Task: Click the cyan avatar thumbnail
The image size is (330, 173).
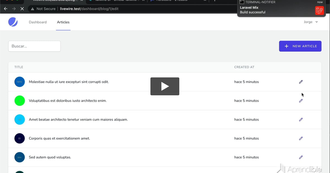Action: click(20, 120)
